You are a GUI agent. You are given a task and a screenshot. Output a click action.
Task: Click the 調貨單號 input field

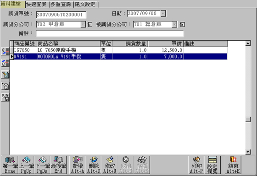coord(61,15)
